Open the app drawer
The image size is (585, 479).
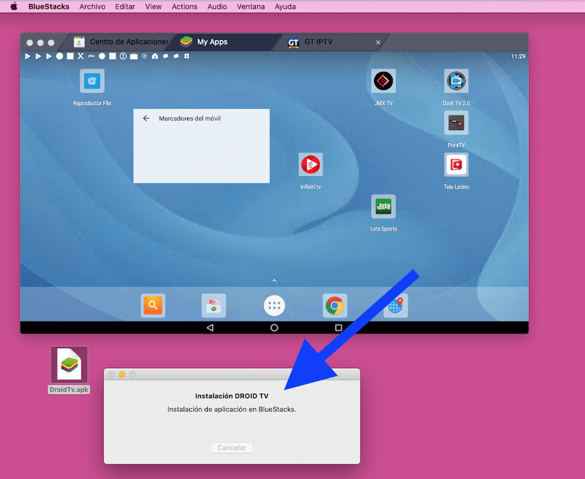tap(274, 305)
